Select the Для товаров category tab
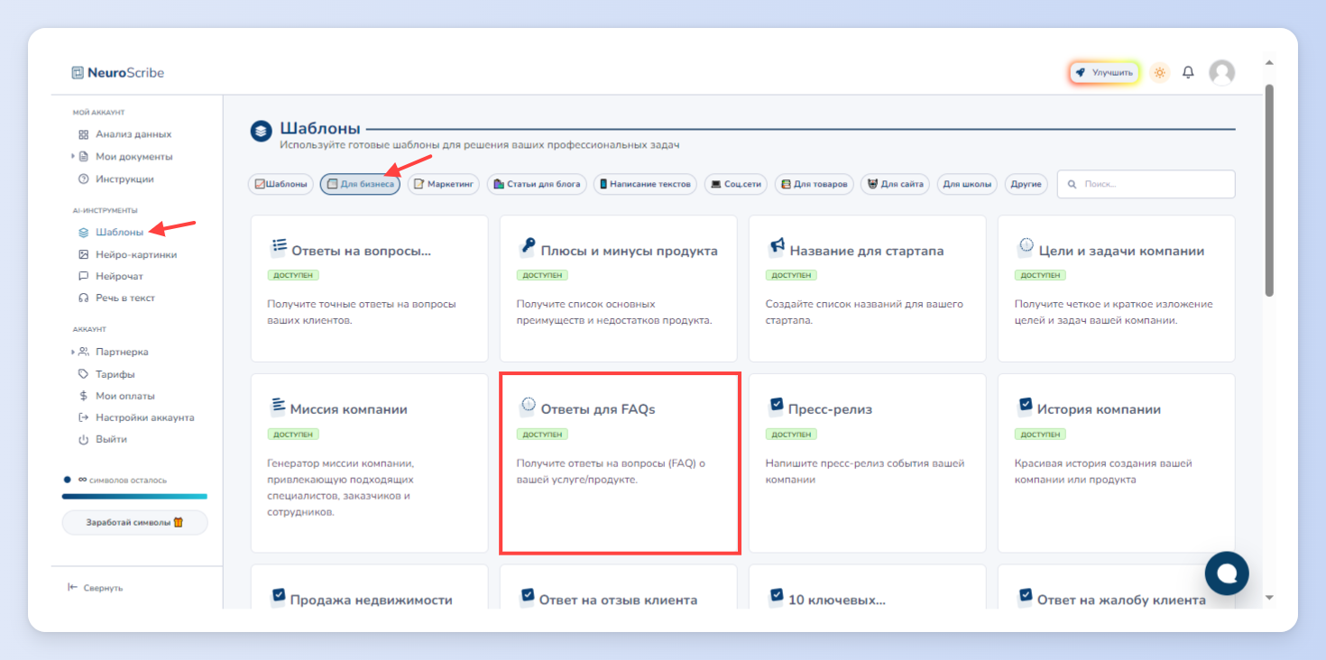 (x=814, y=184)
